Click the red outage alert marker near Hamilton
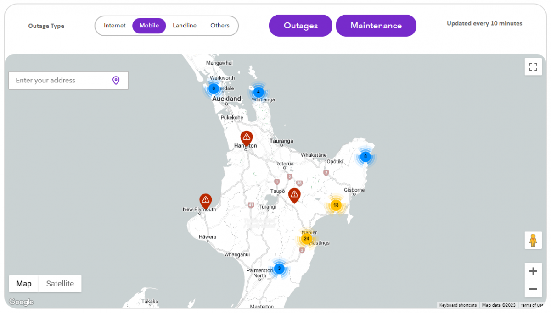 246,137
